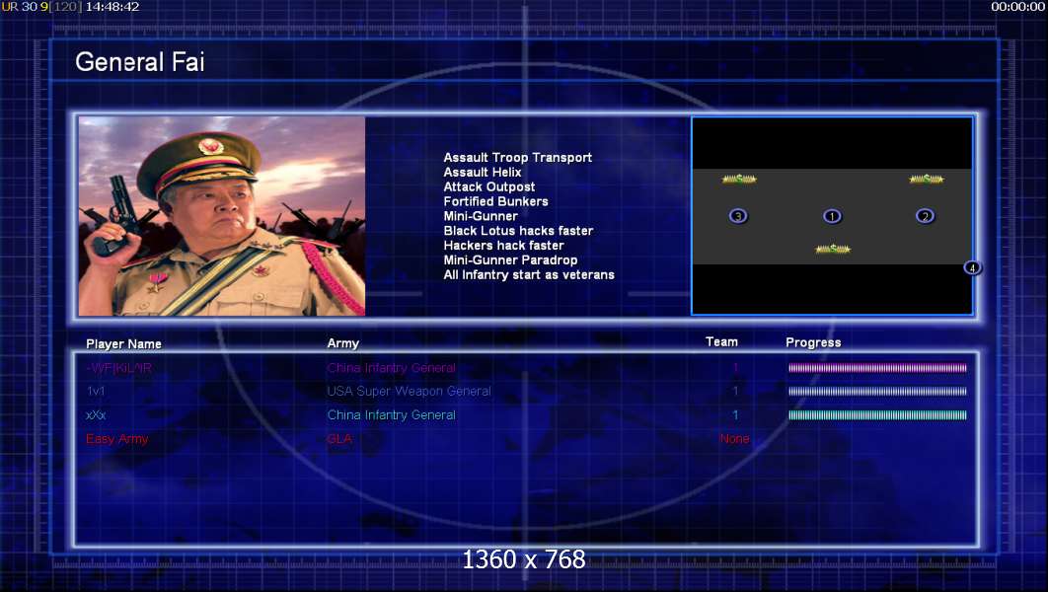Click the 14:48:42 clock at the top left
1048x592 pixels.
pos(112,7)
